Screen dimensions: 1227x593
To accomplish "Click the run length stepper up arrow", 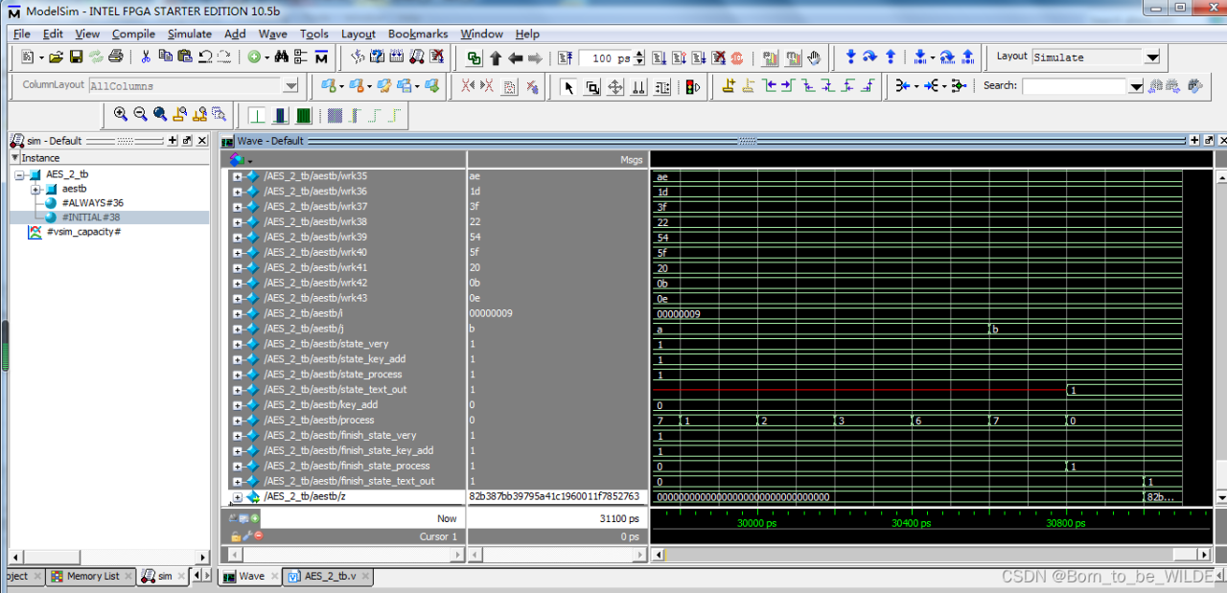I will click(639, 54).
